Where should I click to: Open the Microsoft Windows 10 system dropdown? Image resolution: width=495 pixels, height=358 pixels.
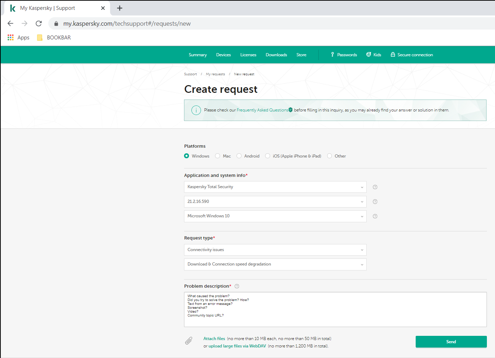(275, 216)
